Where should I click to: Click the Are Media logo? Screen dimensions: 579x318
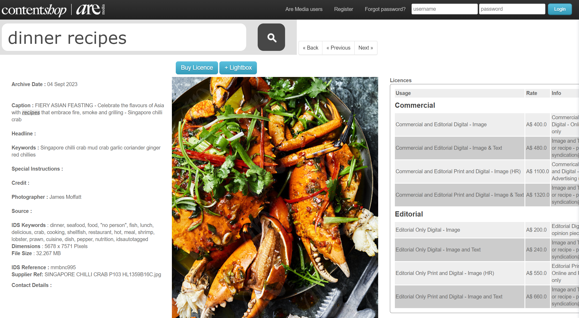[90, 9]
